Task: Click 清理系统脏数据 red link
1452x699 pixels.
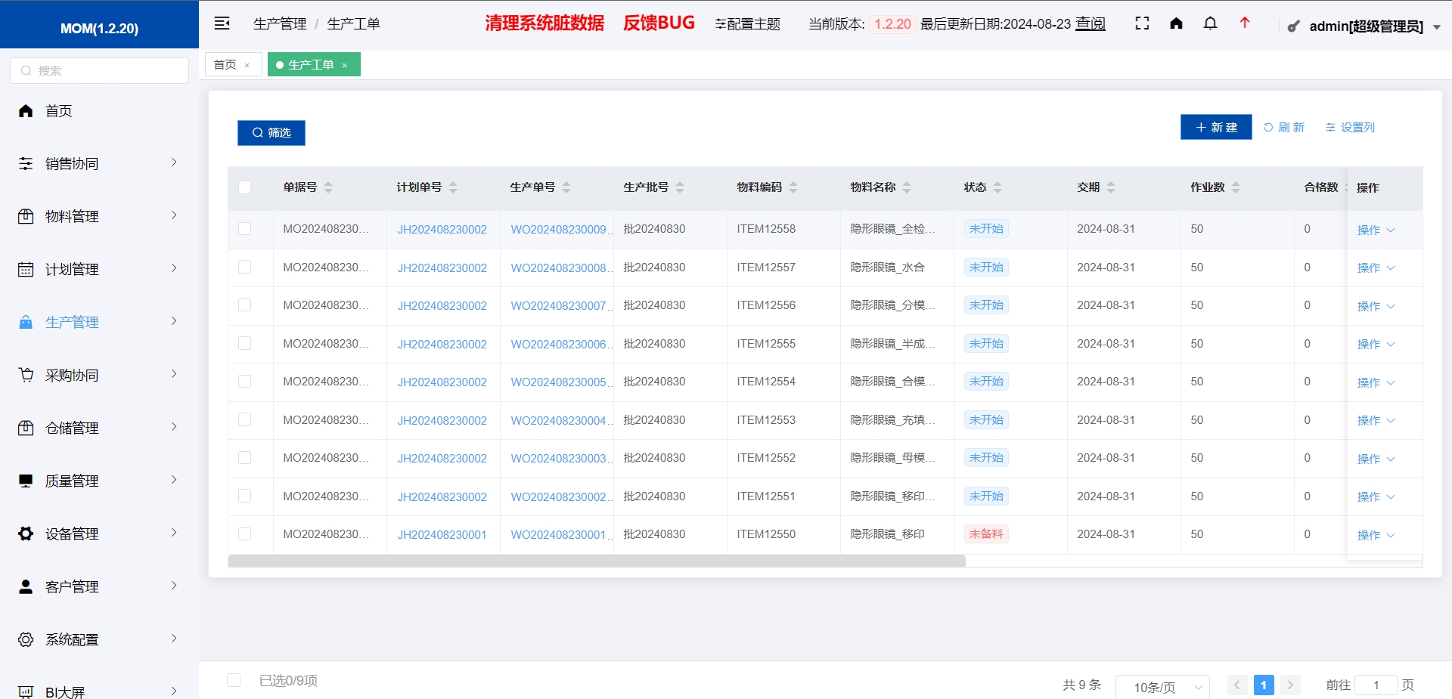Action: (x=544, y=23)
